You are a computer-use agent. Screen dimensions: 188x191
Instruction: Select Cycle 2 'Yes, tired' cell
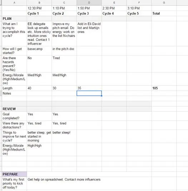pos(64,125)
